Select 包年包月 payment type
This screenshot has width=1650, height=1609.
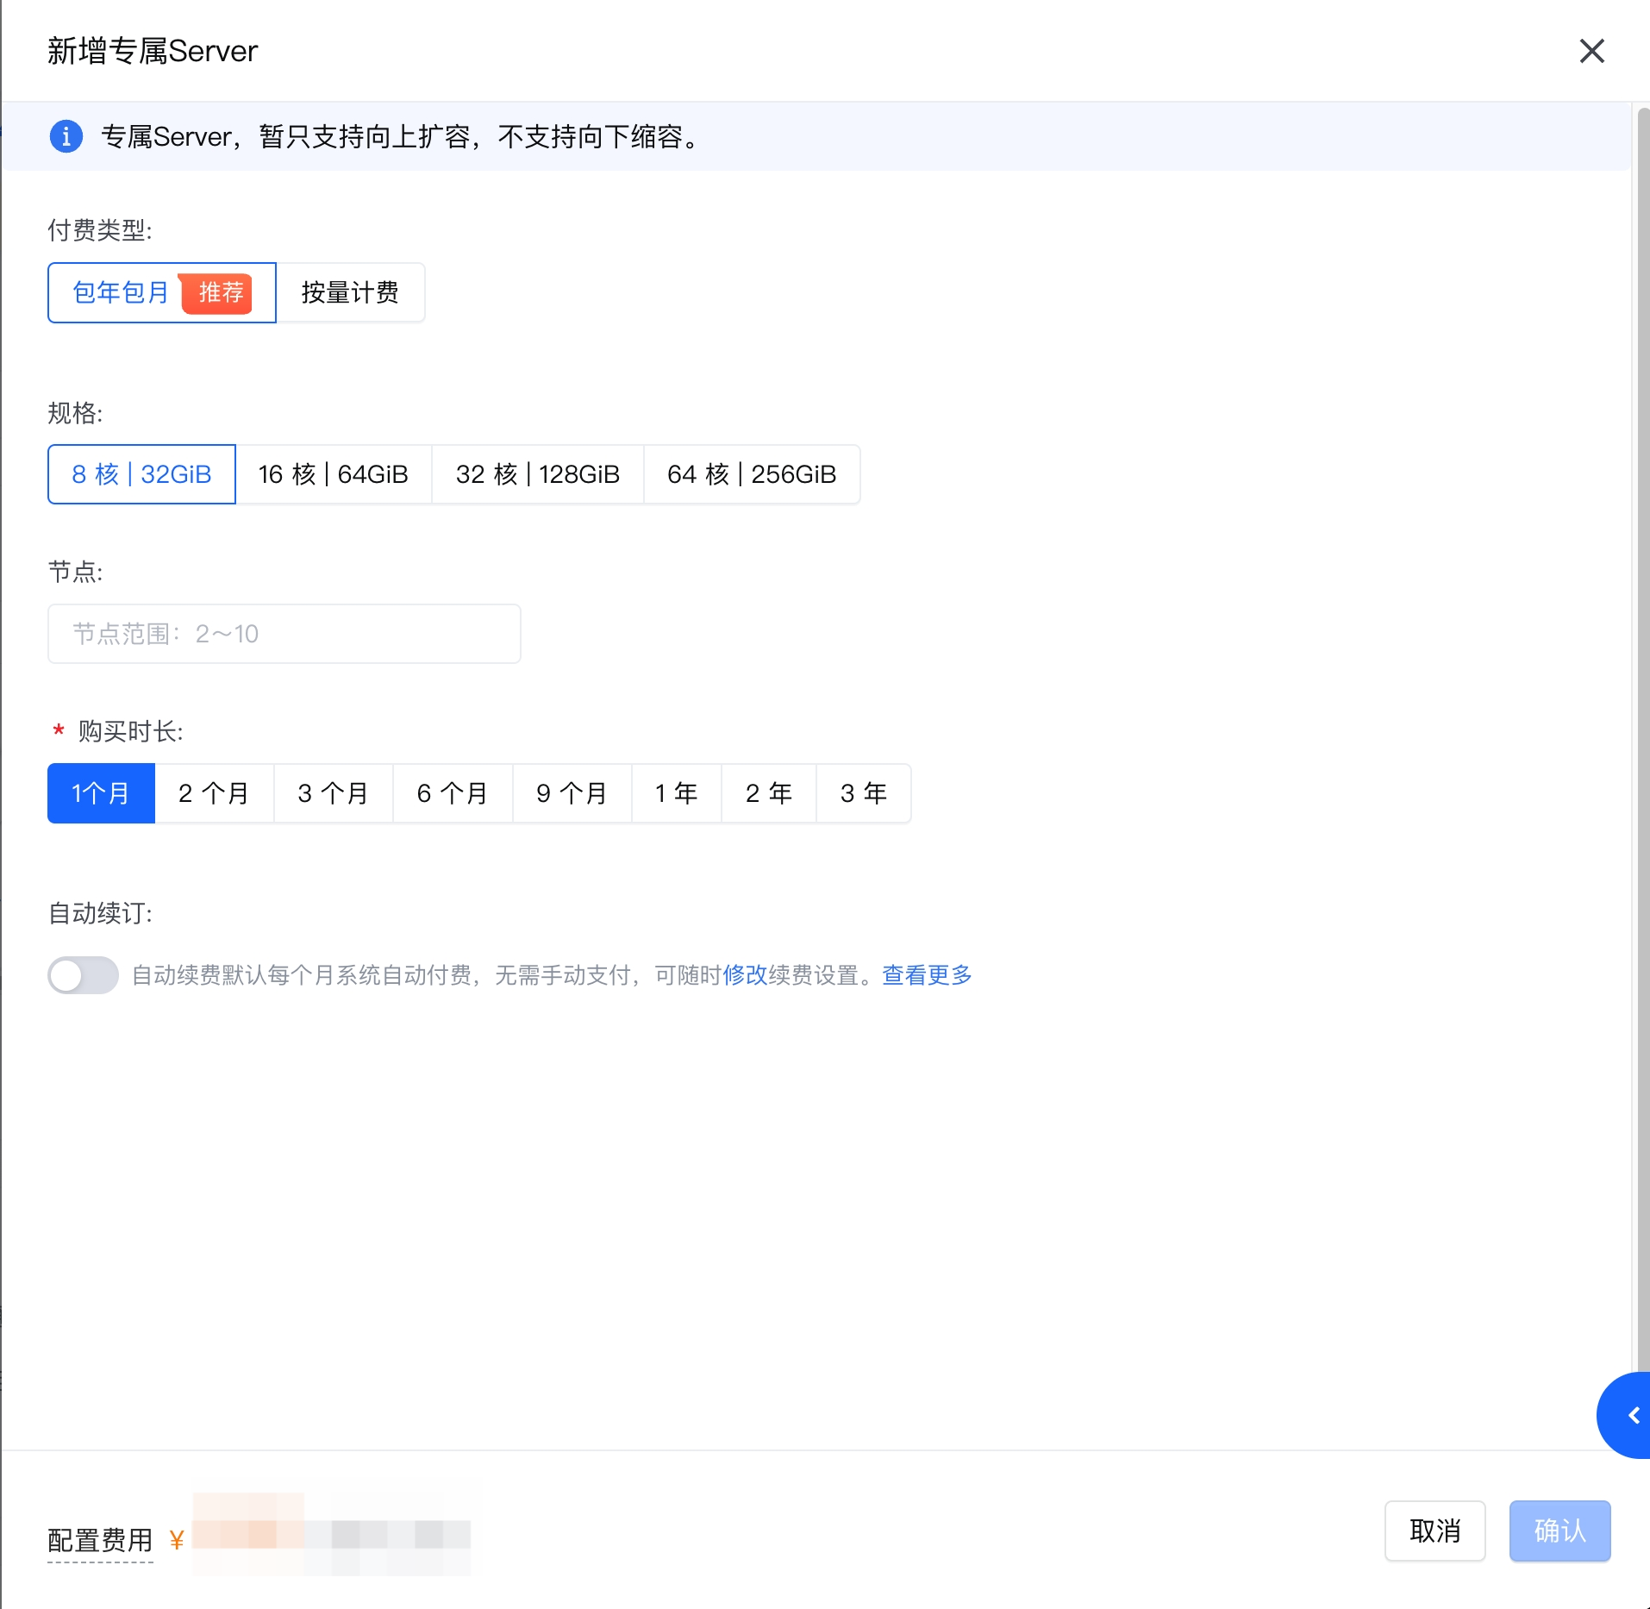(162, 292)
